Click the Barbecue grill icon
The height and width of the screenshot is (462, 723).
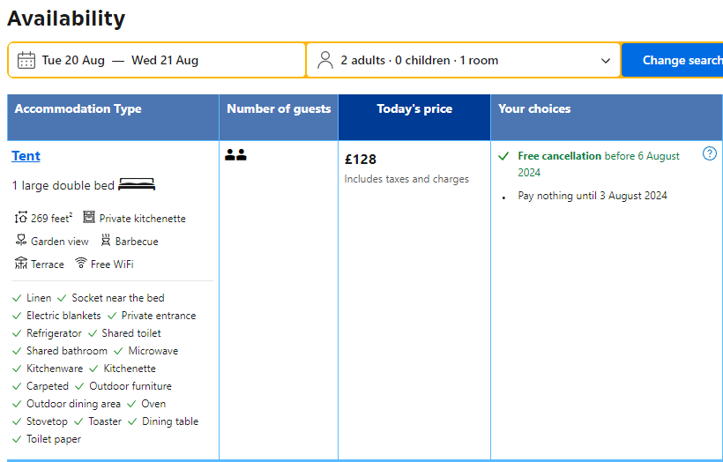(106, 240)
